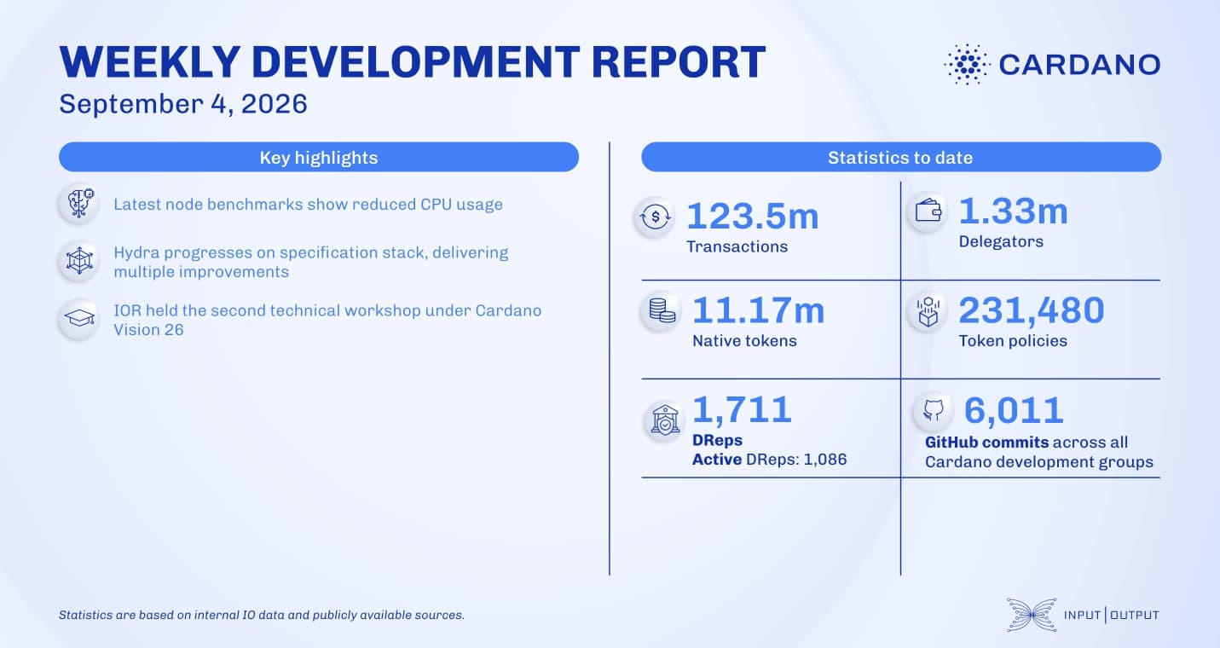Click the Hydra cube icon
Viewport: 1220px width, 648px height.
click(x=80, y=262)
